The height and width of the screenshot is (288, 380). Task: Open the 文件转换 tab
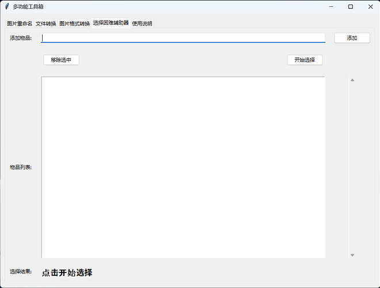click(46, 24)
